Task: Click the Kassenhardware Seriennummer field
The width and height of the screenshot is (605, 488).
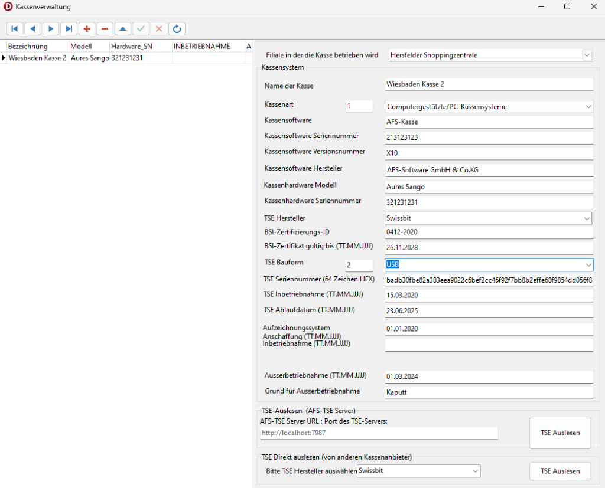Action: 489,202
